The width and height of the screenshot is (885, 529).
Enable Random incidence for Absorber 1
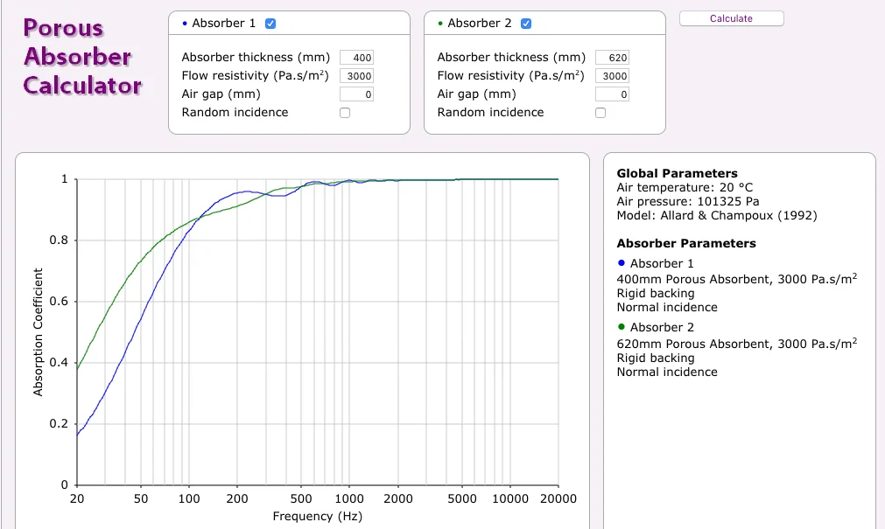[x=345, y=113]
